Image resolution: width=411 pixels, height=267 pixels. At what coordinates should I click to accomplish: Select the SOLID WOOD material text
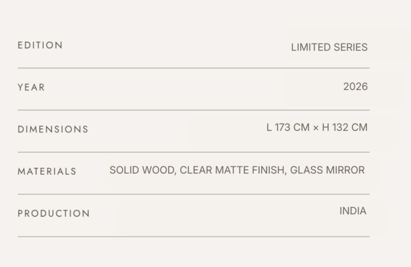tap(142, 170)
